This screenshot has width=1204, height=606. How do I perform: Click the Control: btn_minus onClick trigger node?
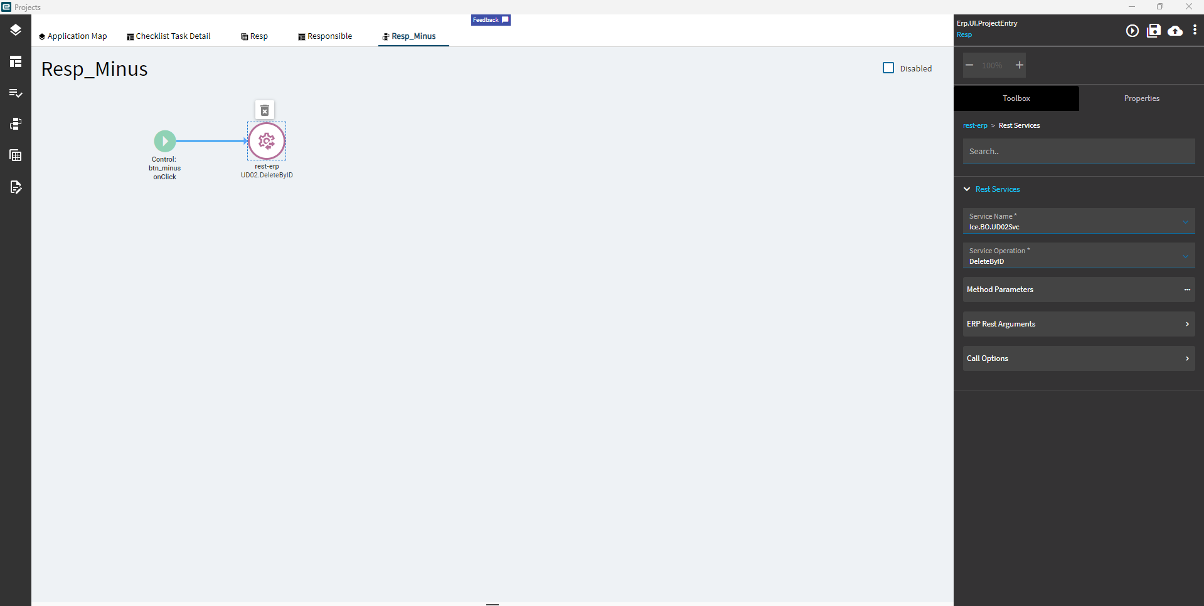164,140
